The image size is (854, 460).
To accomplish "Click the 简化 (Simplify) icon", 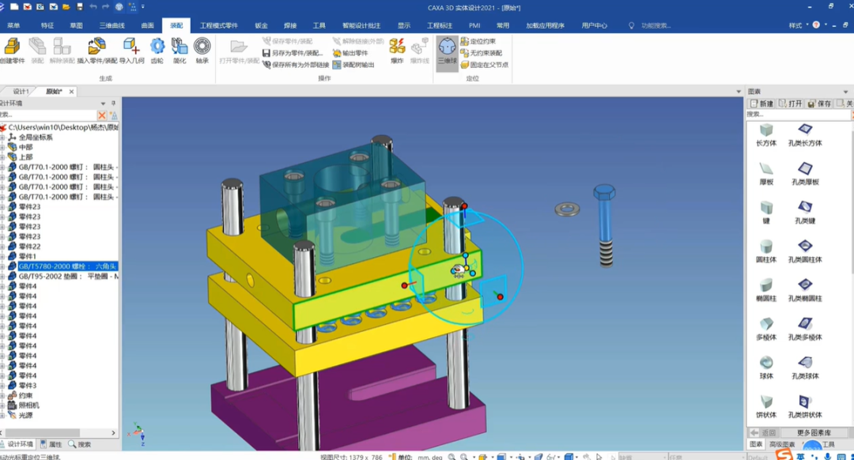I will [x=179, y=50].
